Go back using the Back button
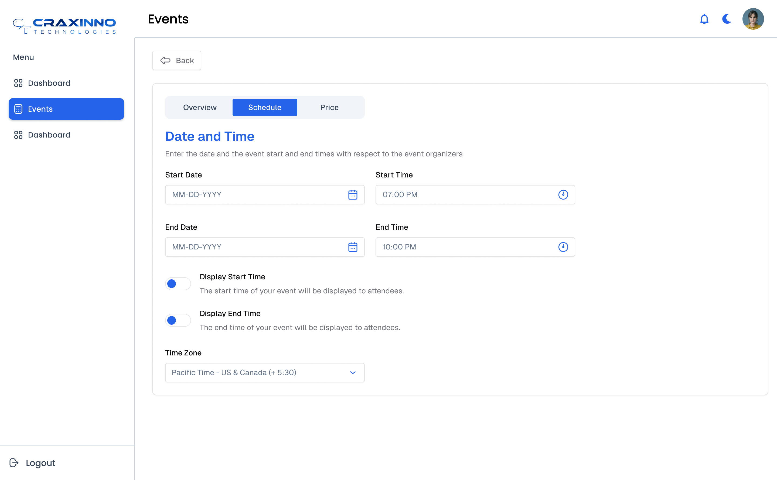This screenshot has height=480, width=777. coord(176,60)
